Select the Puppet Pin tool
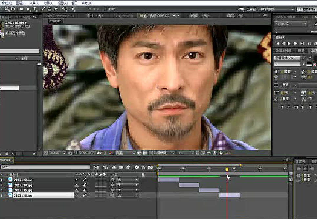Screen dimensions: 317x219 73,9
